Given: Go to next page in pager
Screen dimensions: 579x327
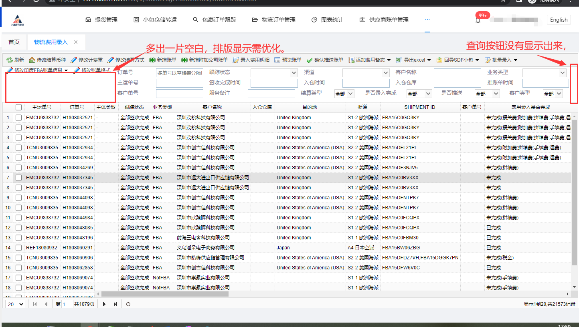Looking at the screenshot, I should [104, 304].
